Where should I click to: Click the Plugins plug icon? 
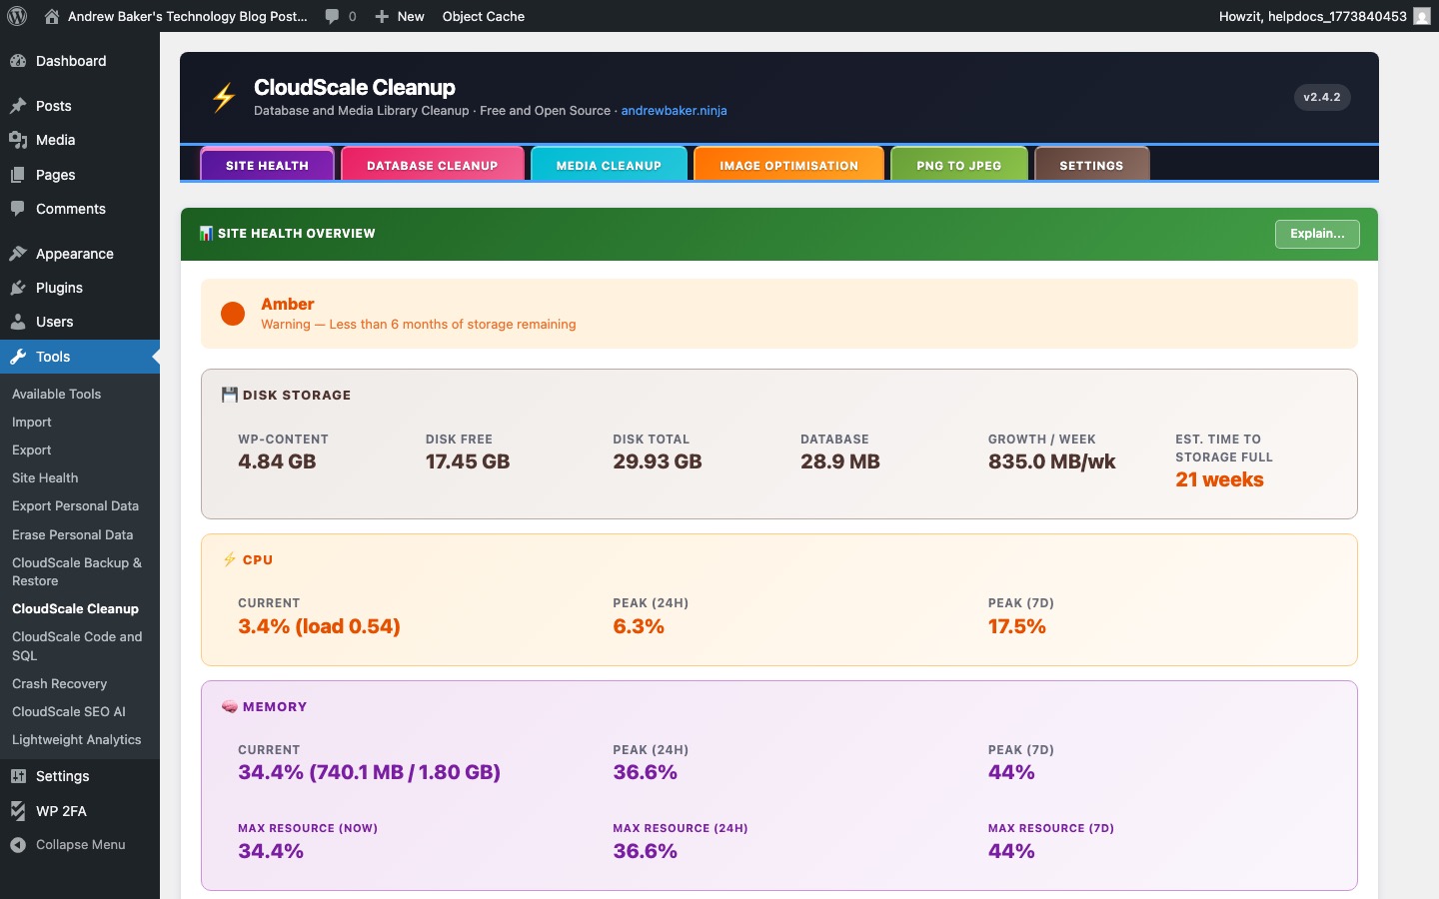[18, 288]
